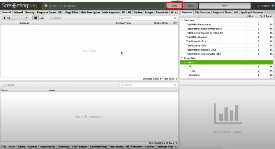
Task: Switch to the Security tab
Action: pos(30,12)
